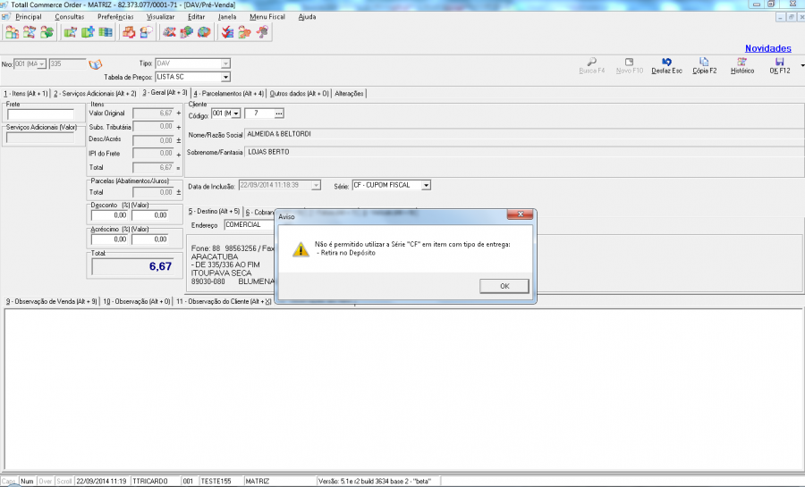Click the open book icon beside order number
The image size is (805, 487).
coord(96,64)
